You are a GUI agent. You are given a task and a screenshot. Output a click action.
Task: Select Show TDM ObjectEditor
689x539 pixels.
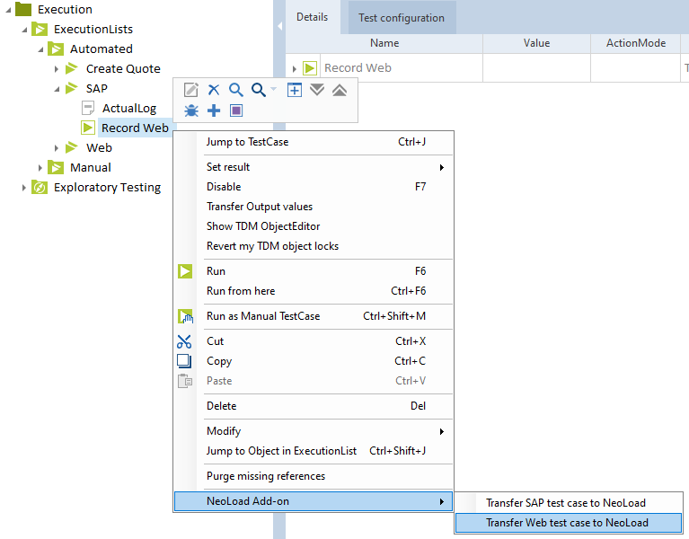[x=314, y=226]
